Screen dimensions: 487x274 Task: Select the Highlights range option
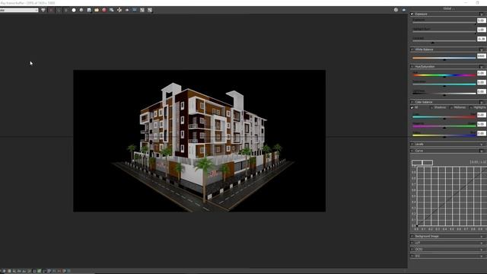(478, 107)
